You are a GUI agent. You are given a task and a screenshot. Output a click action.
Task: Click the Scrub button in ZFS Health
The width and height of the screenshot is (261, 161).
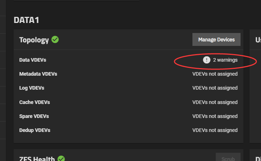(x=228, y=157)
